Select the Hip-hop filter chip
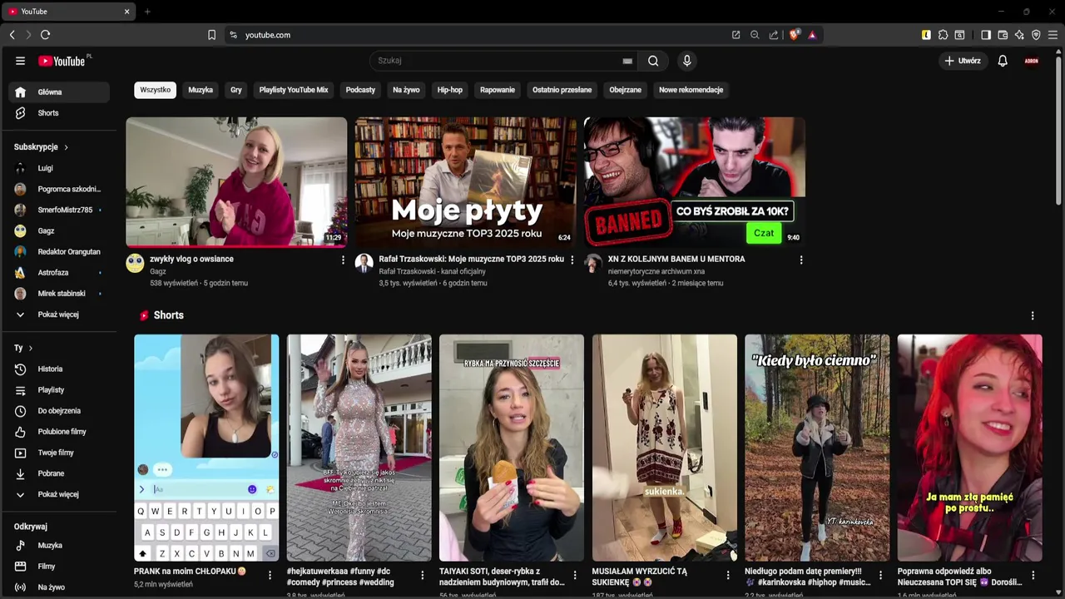This screenshot has height=599, width=1065. 450,90
